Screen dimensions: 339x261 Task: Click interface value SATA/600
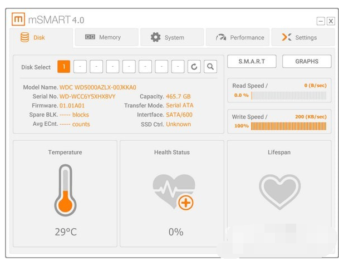pos(179,115)
